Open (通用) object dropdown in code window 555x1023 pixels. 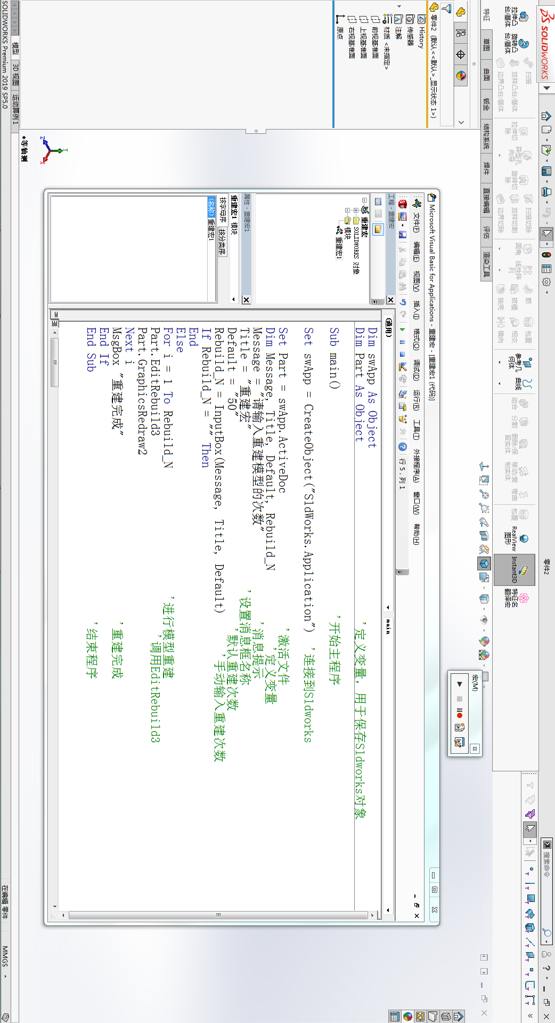(x=387, y=607)
